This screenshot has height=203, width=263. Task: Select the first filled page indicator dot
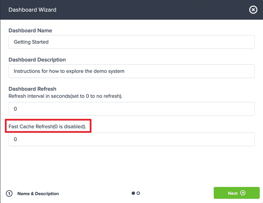[133, 193]
